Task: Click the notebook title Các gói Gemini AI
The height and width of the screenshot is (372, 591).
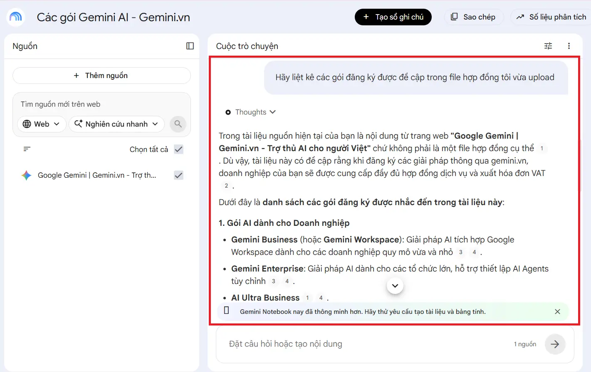Action: pyautogui.click(x=114, y=17)
